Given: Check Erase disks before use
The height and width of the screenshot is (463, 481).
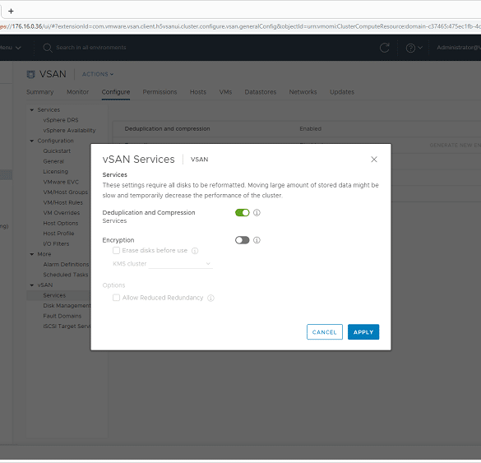Looking at the screenshot, I should pyautogui.click(x=116, y=250).
